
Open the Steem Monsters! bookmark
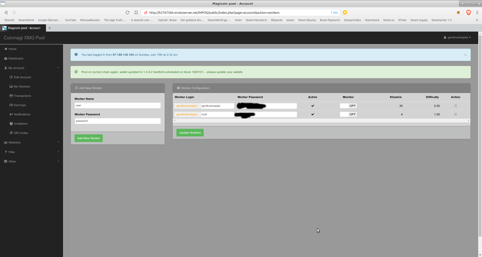point(256,20)
